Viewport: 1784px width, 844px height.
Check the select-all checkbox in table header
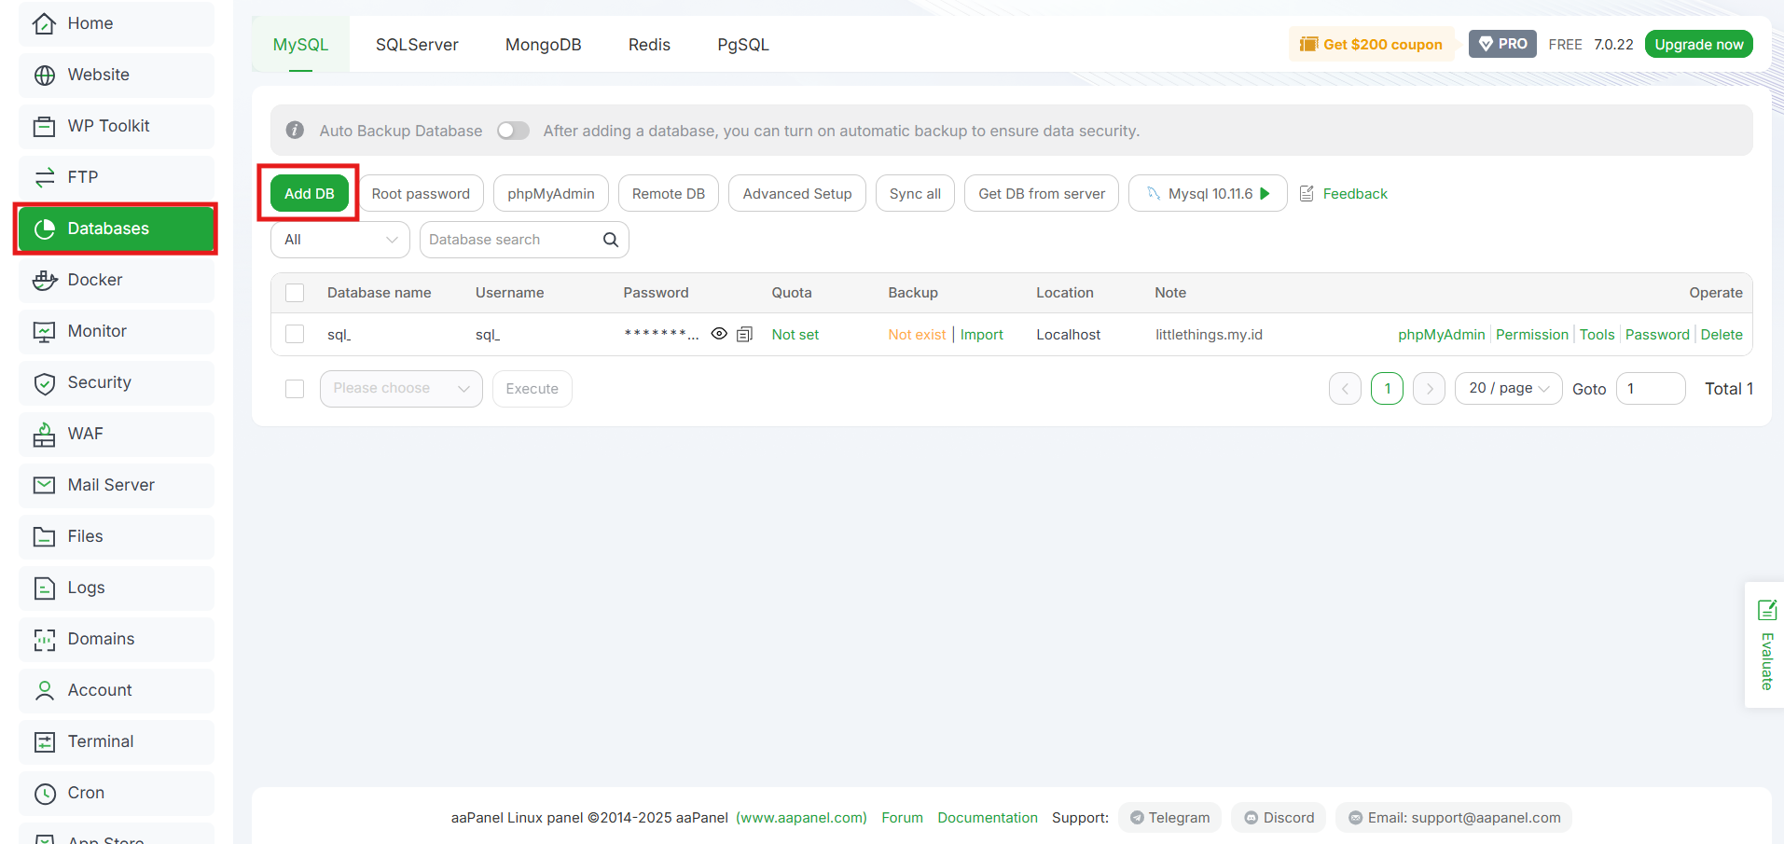click(295, 293)
